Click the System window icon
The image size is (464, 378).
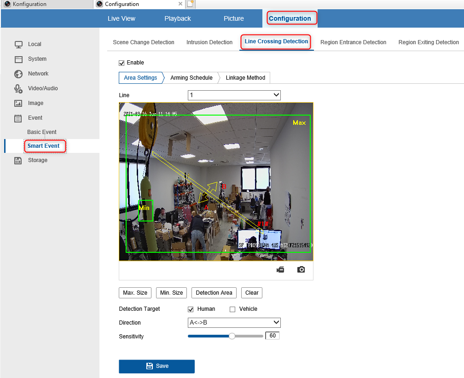click(18, 59)
